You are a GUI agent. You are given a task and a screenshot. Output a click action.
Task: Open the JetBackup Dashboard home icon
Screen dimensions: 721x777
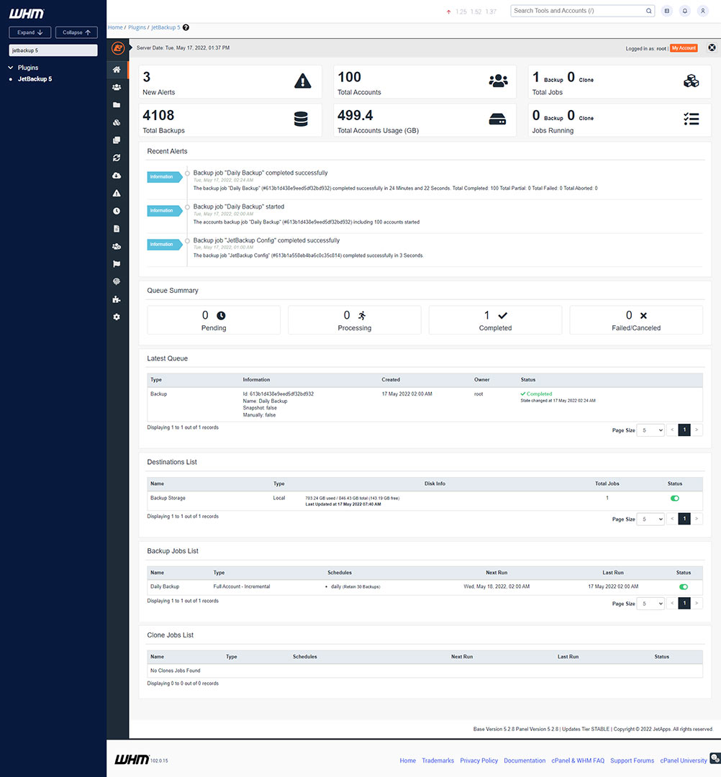117,69
